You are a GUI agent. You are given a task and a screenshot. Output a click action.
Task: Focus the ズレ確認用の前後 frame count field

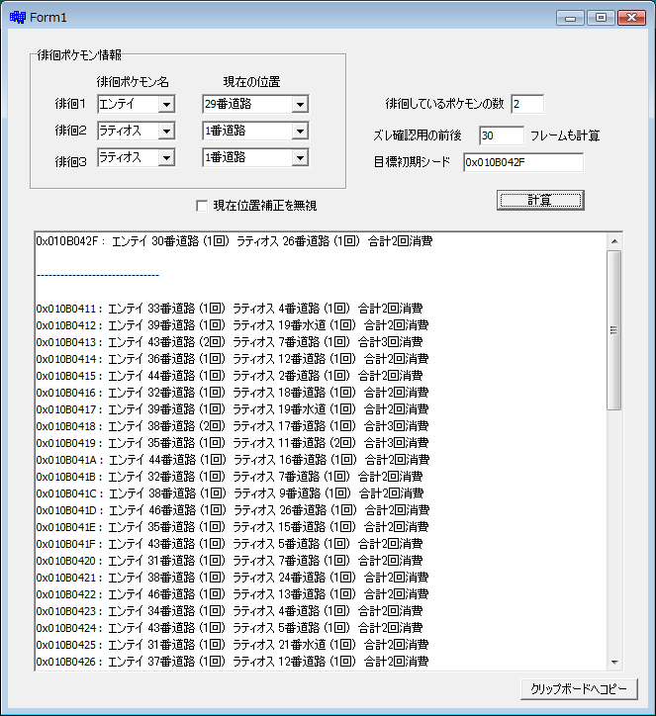(x=501, y=135)
